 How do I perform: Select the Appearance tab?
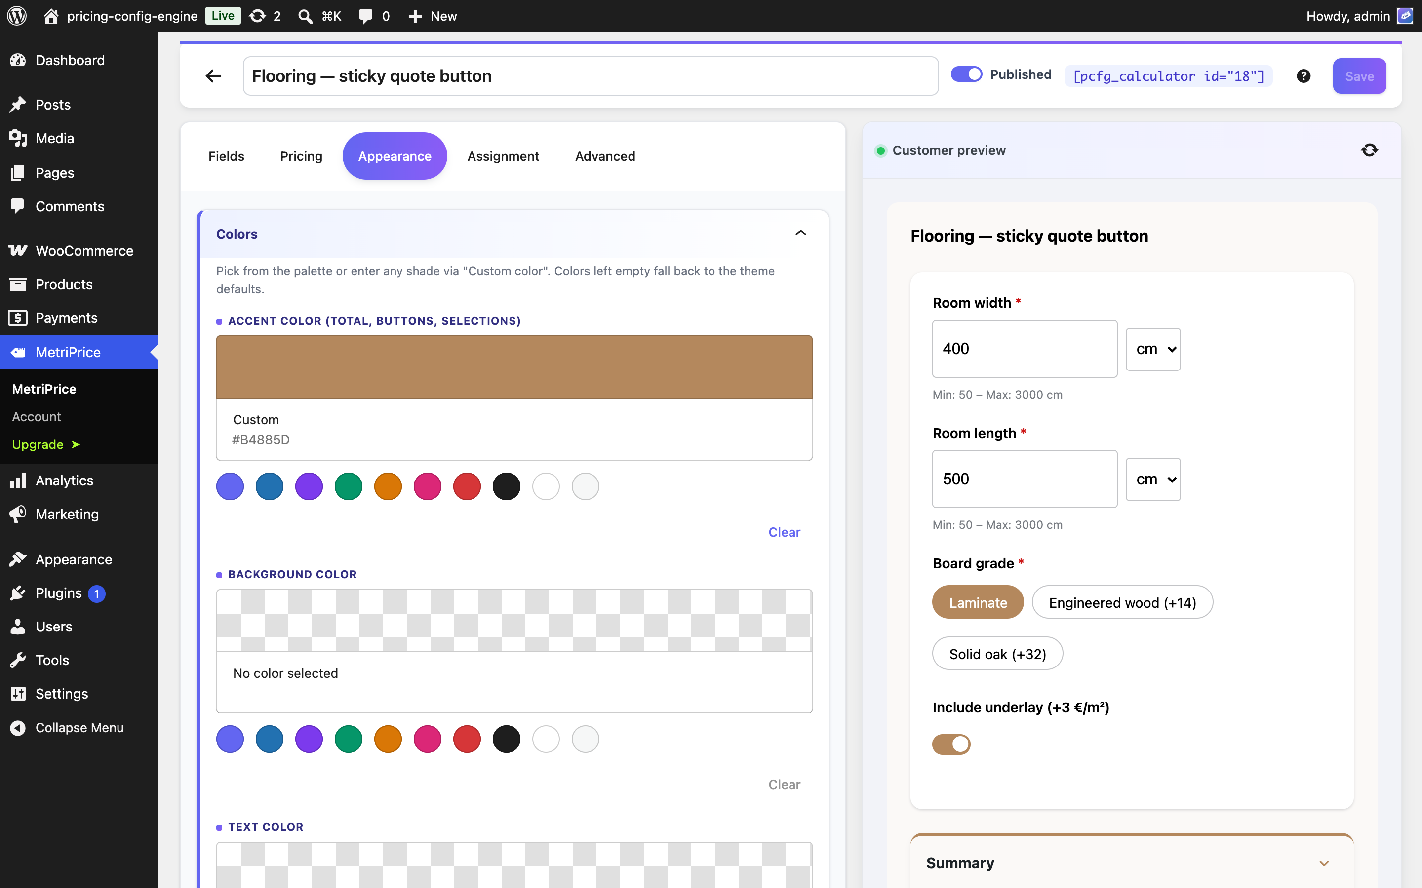tap(395, 156)
